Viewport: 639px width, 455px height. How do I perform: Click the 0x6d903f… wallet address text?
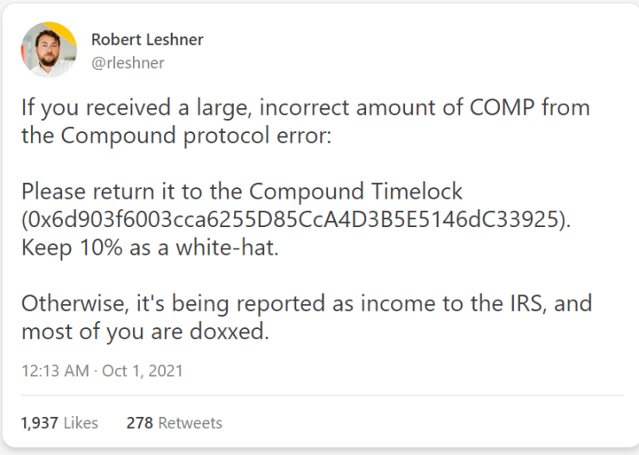294,219
